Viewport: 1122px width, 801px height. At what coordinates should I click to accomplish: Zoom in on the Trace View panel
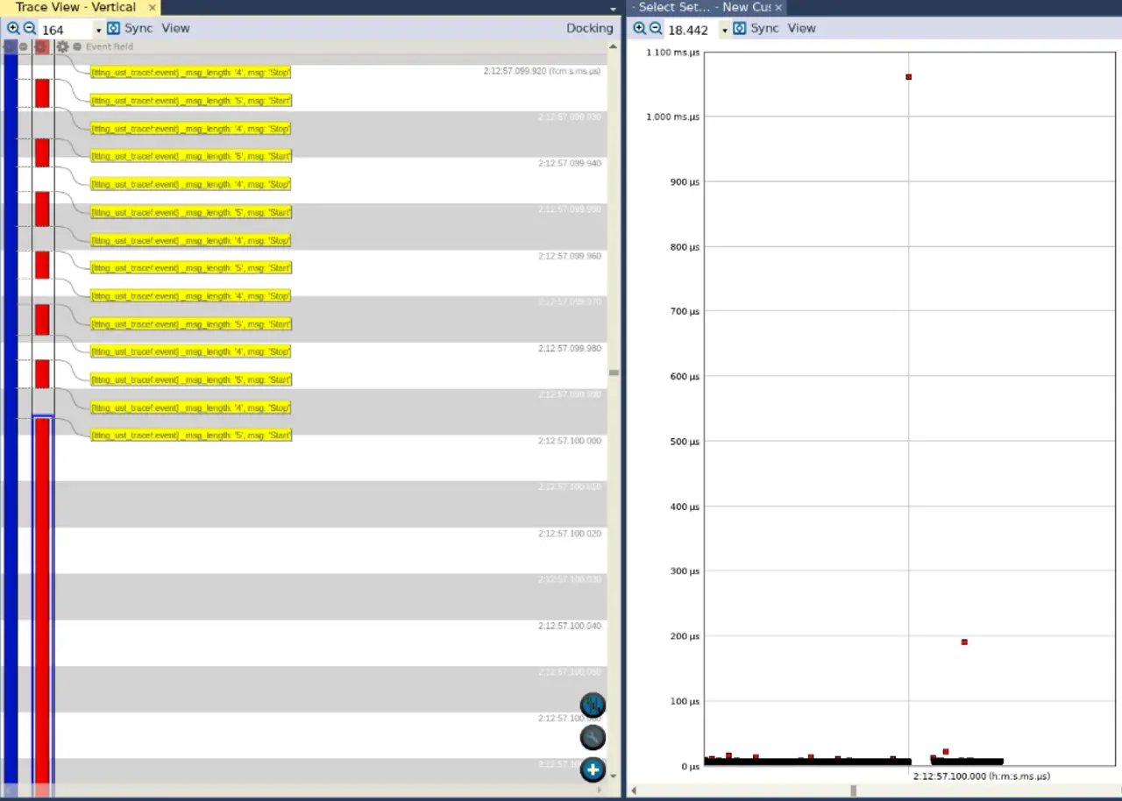13,28
